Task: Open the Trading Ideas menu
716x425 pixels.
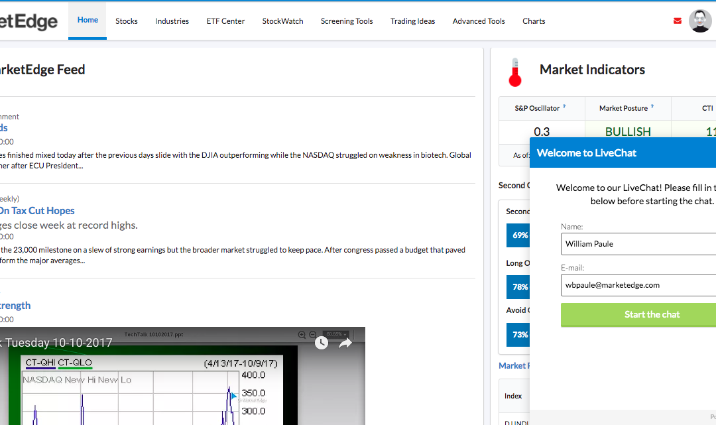Action: click(413, 21)
